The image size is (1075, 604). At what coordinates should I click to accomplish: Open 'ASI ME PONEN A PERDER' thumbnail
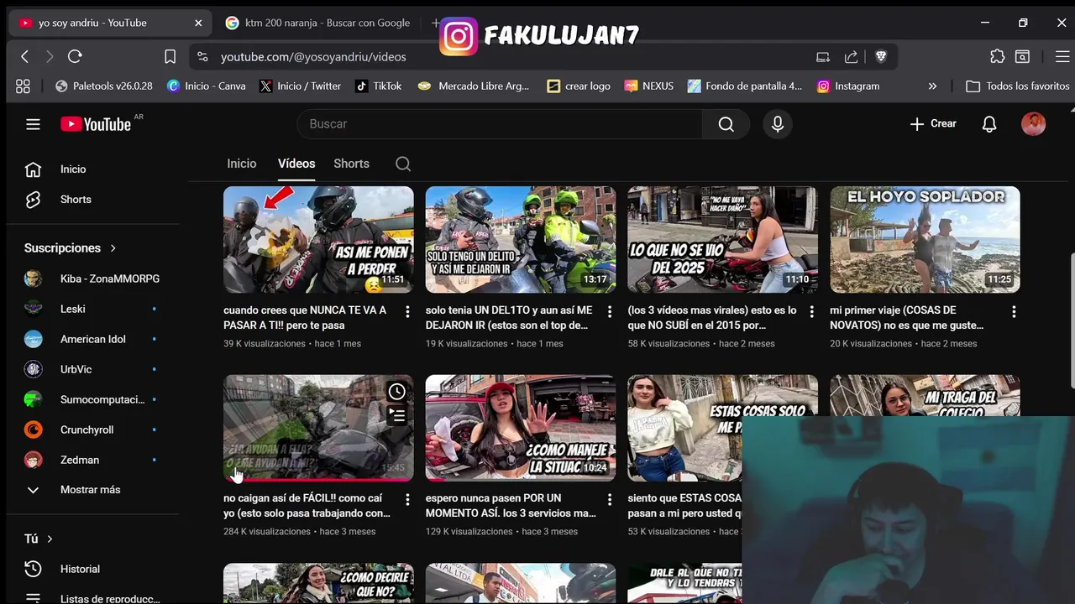tap(318, 240)
